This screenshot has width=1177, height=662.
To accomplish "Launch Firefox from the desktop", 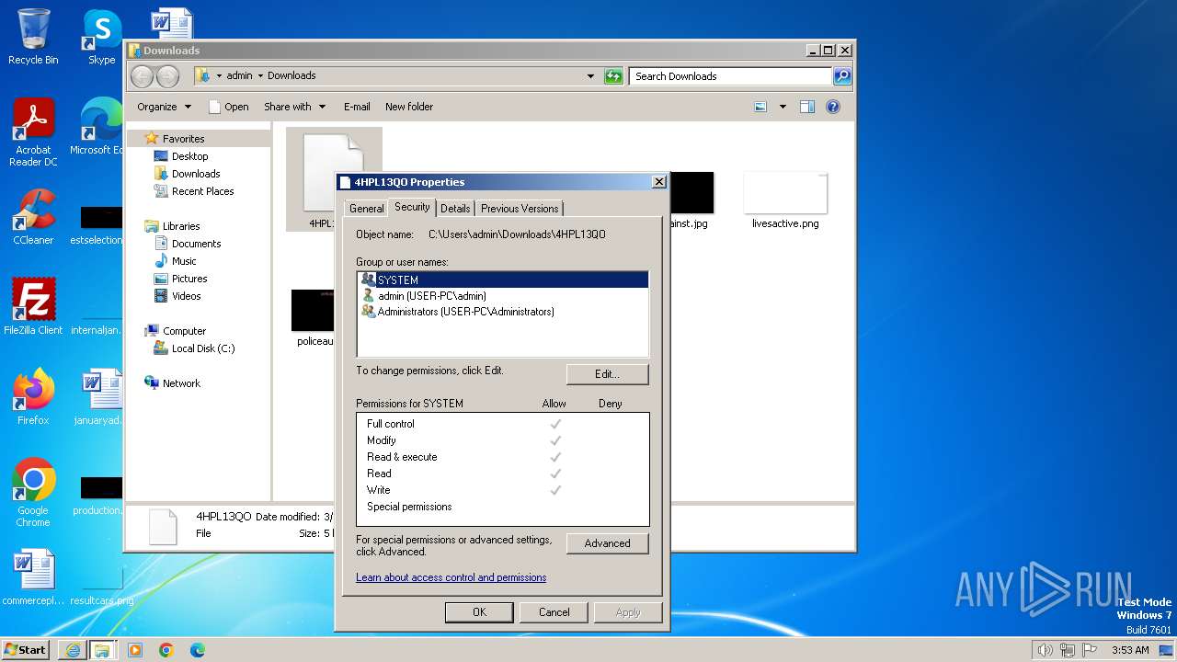I will 33,397.
